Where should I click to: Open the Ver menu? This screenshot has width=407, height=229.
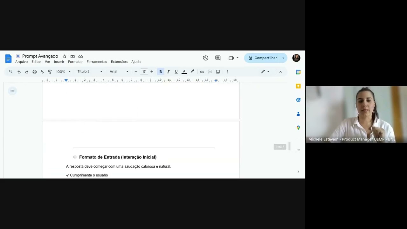[x=47, y=62]
